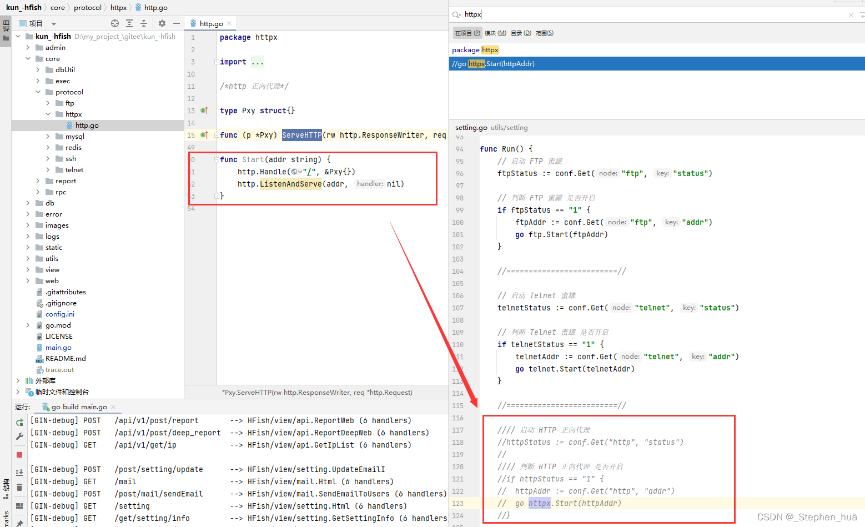Click the expand all icon in project panel
This screenshot has height=527, width=865.
pos(129,23)
